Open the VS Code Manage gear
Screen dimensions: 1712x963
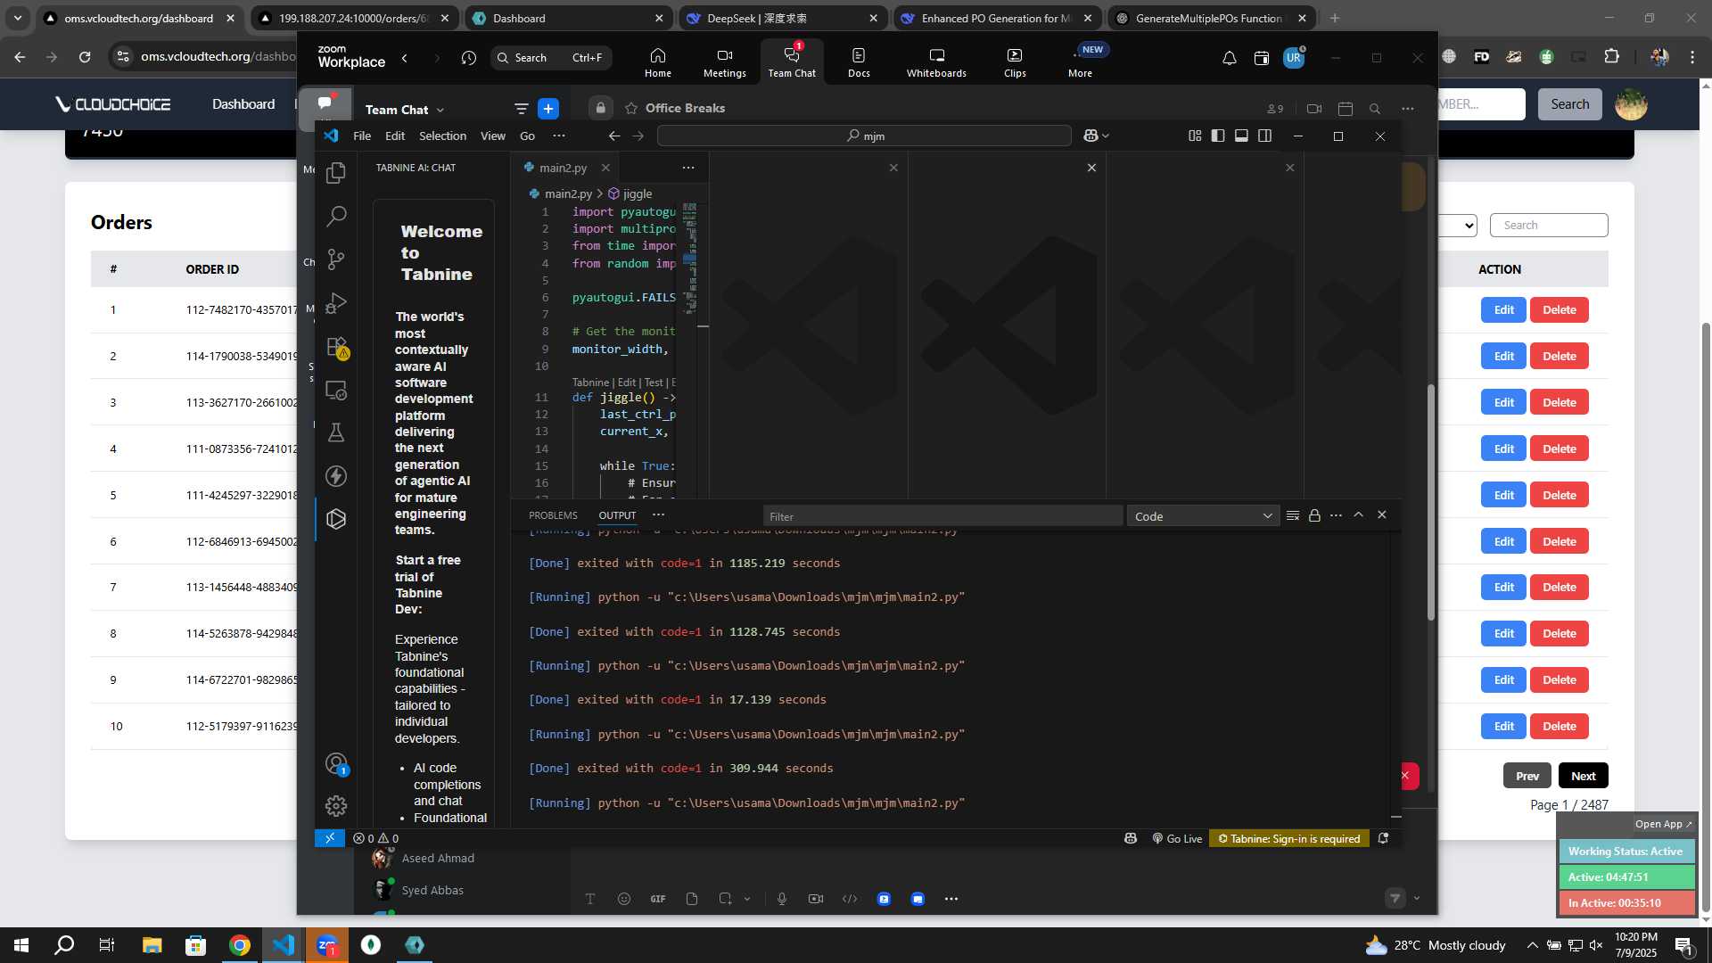pyautogui.click(x=336, y=806)
